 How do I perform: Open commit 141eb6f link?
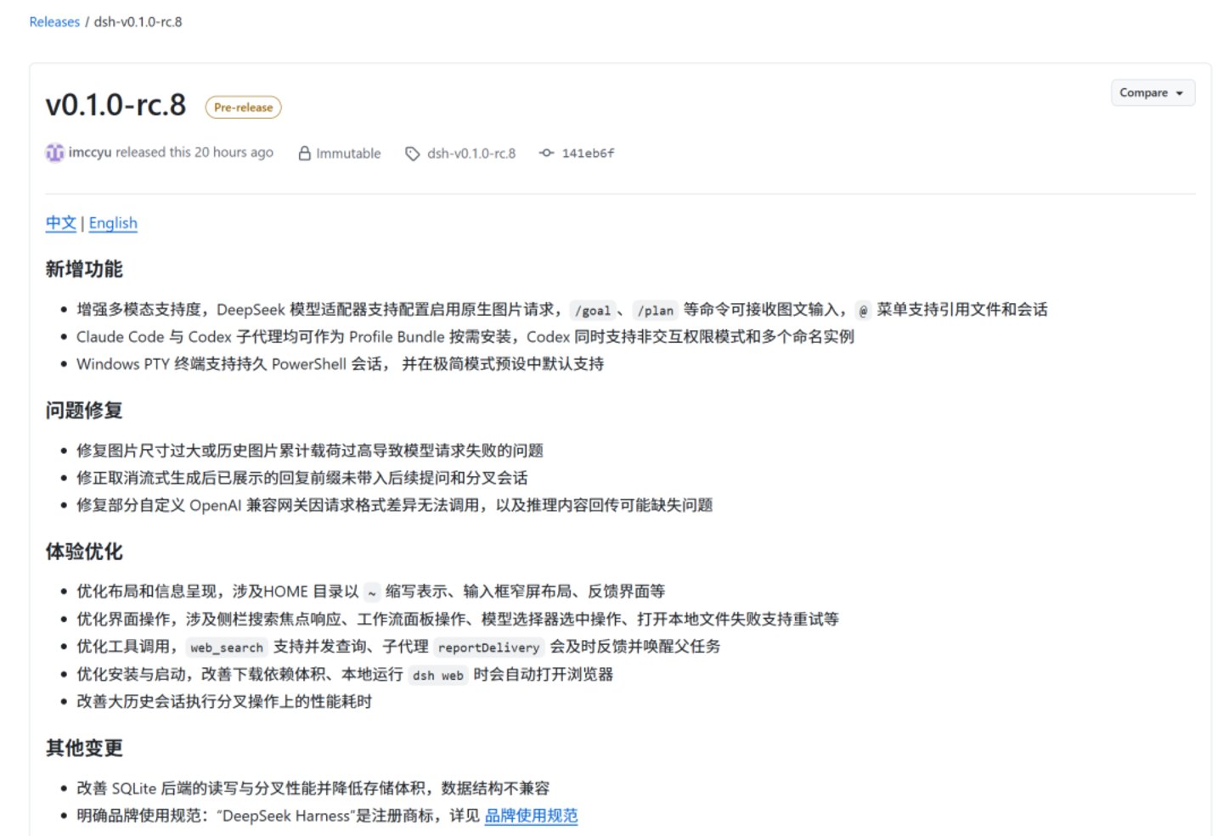pos(588,154)
